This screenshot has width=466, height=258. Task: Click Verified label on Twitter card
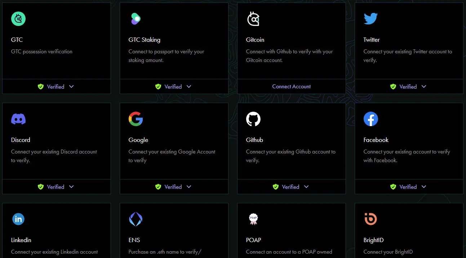[408, 86]
